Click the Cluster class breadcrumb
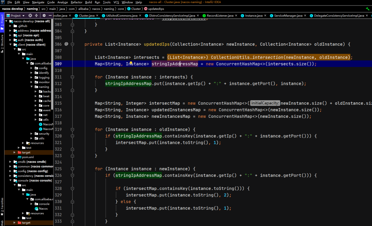Viewport: 372px width, 226px height. click(x=134, y=9)
